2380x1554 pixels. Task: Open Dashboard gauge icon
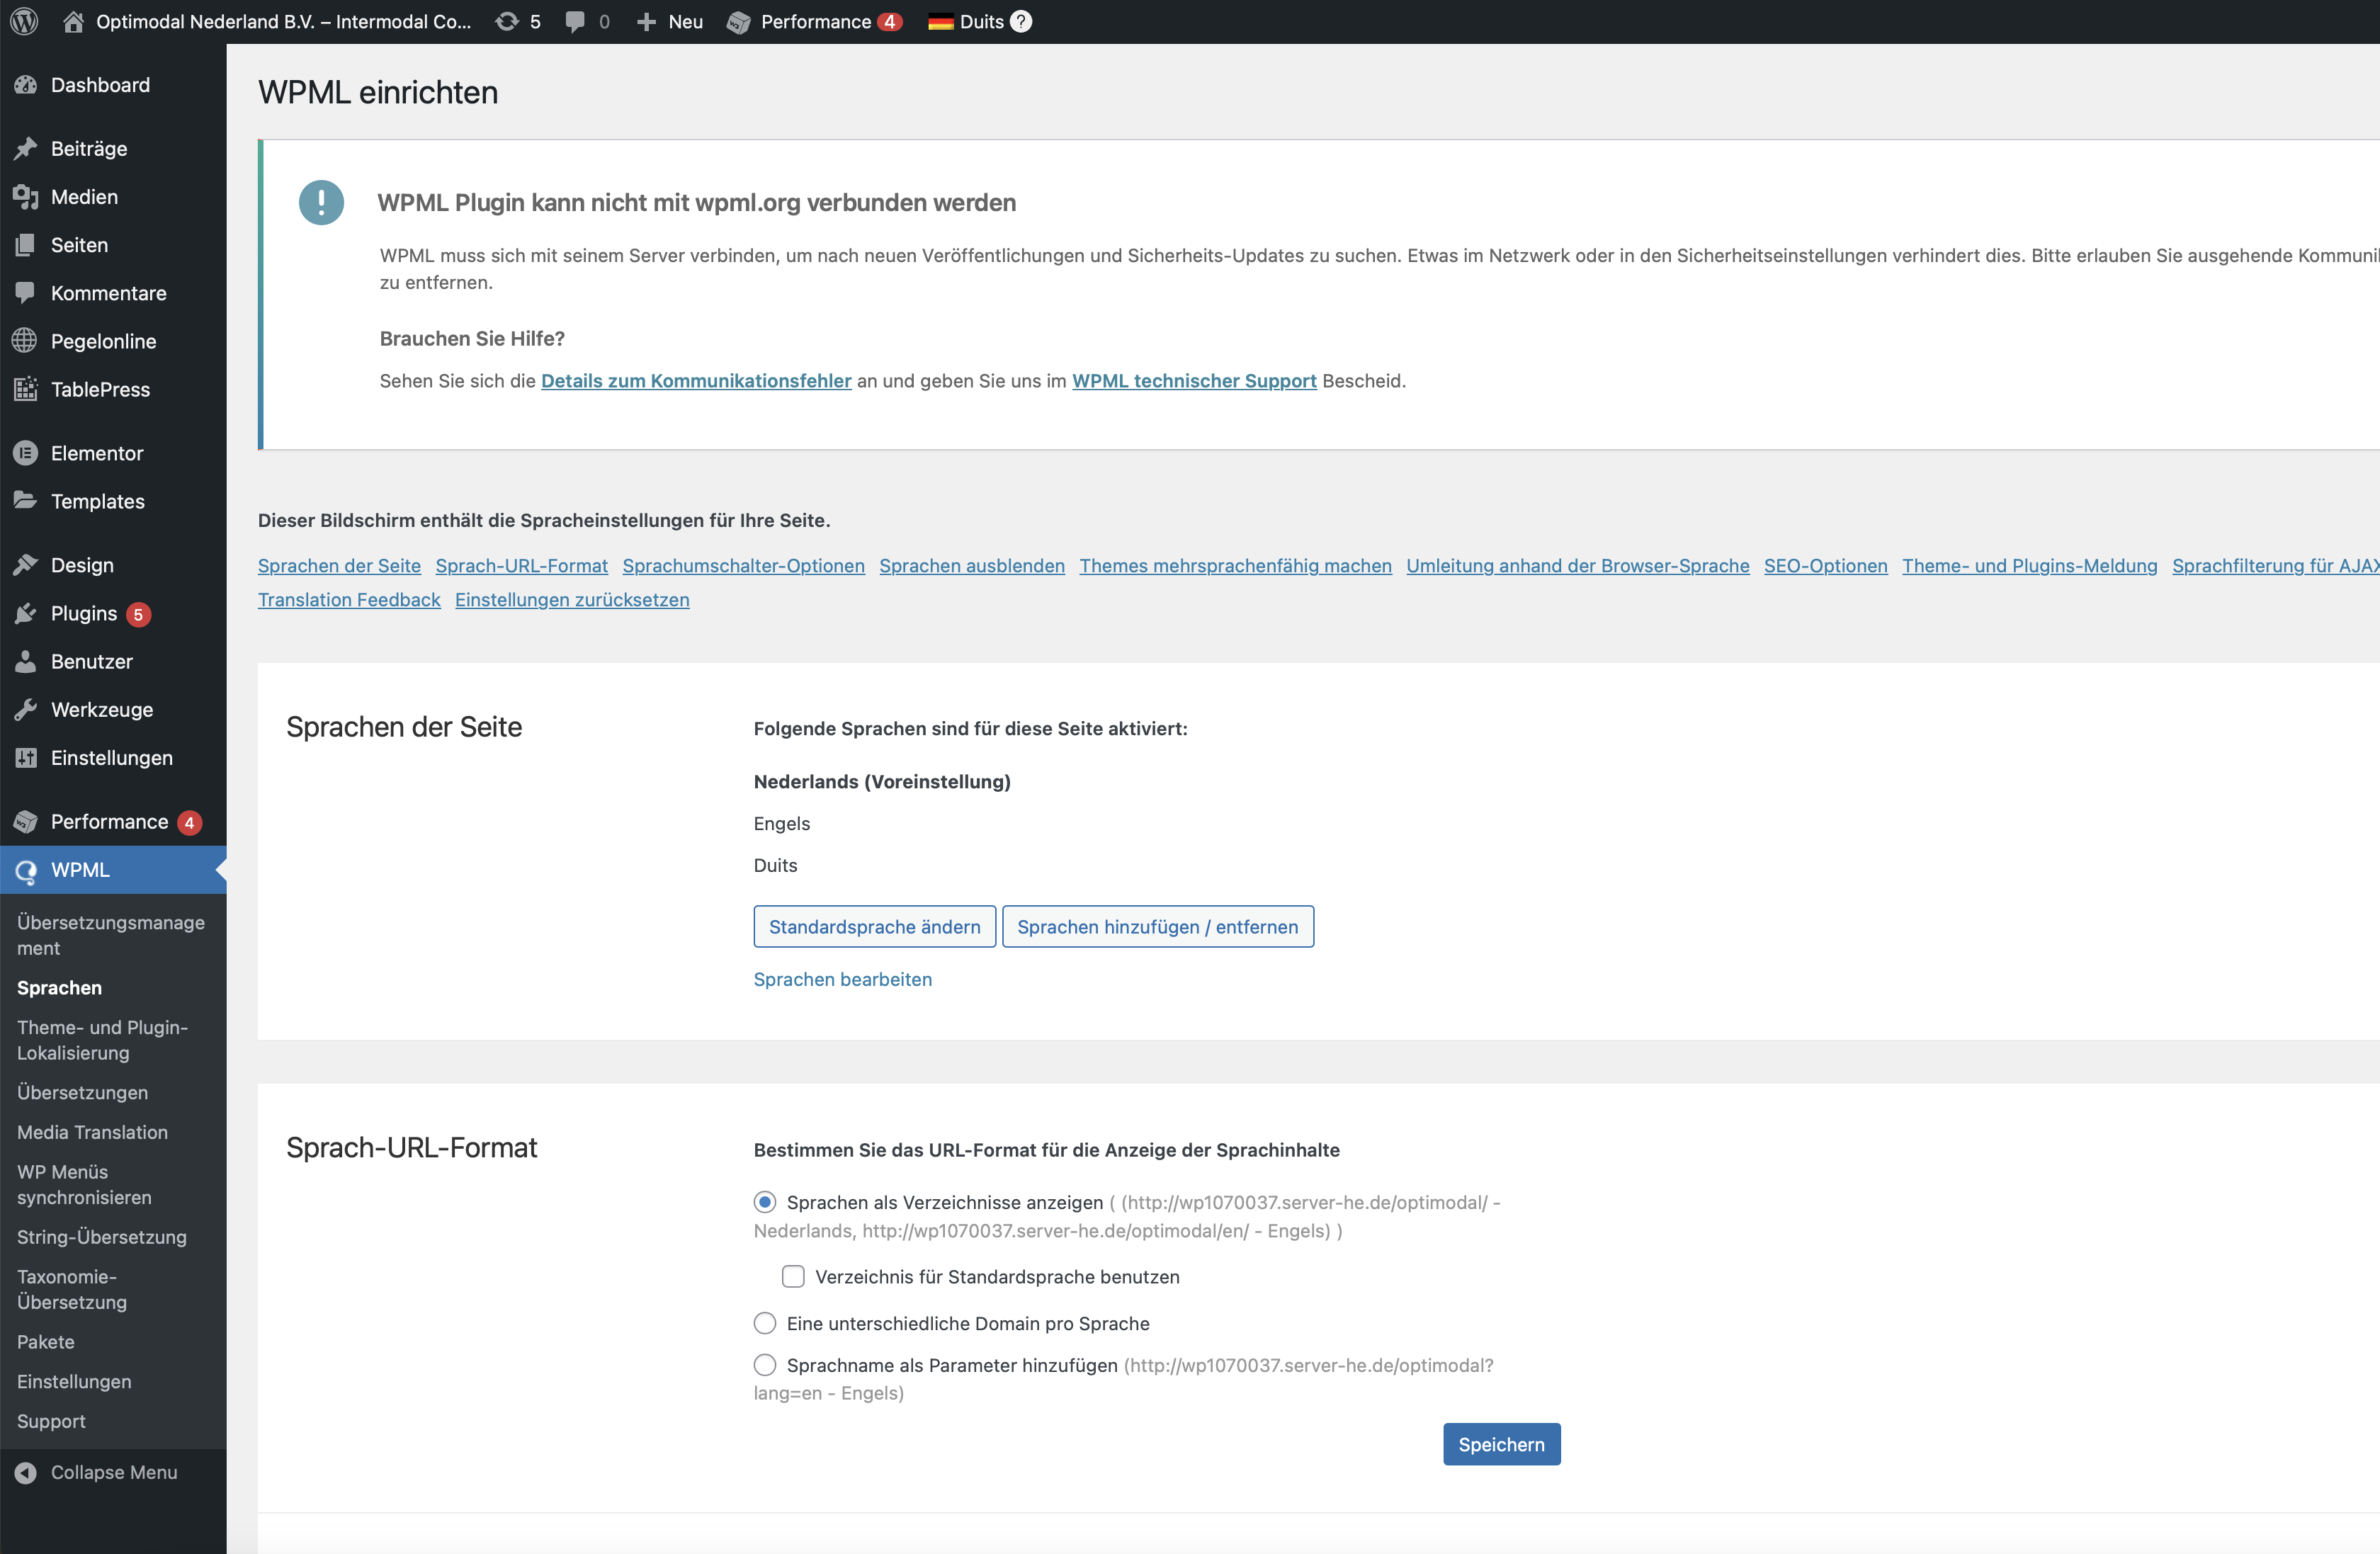click(25, 85)
